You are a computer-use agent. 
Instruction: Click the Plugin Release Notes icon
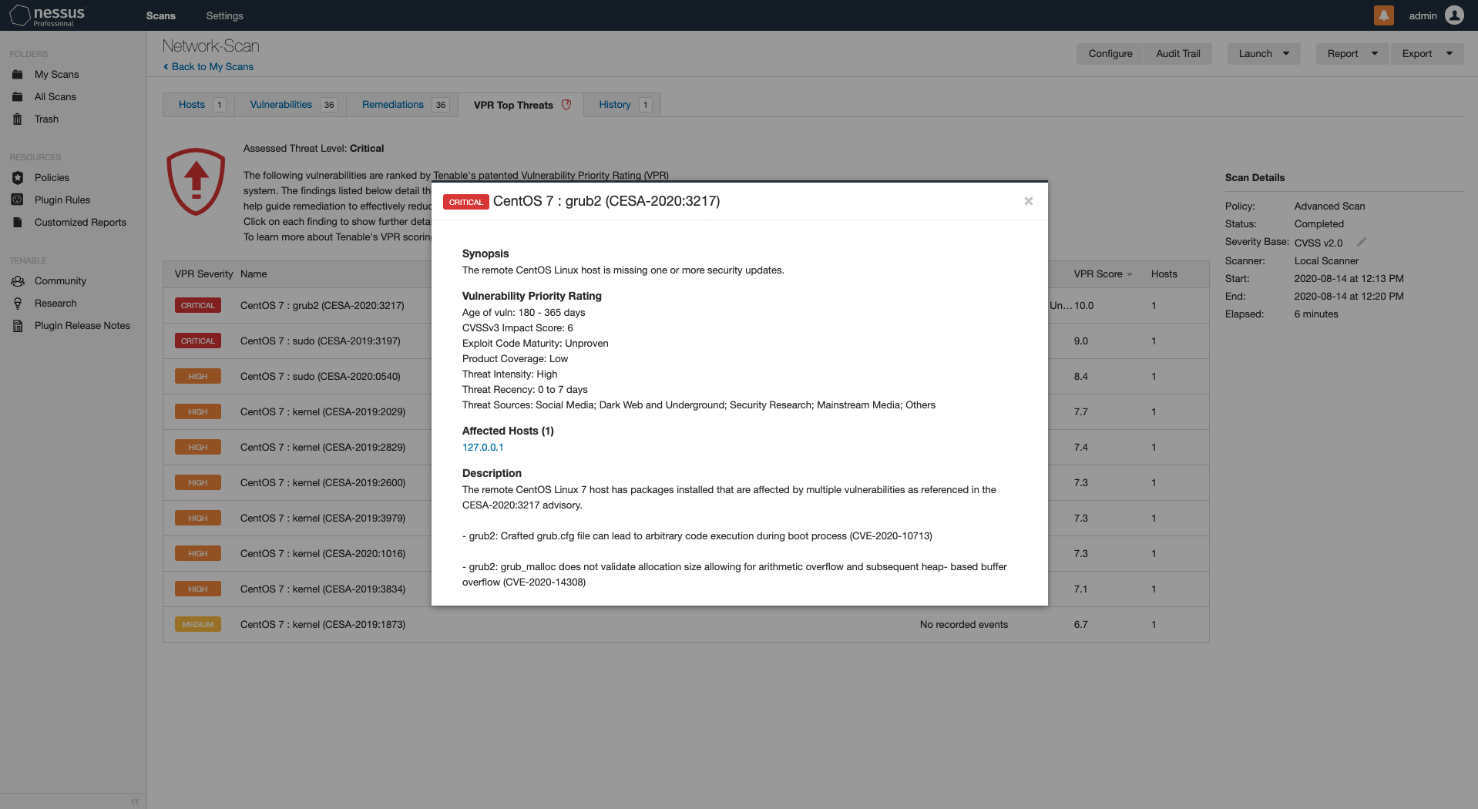18,326
